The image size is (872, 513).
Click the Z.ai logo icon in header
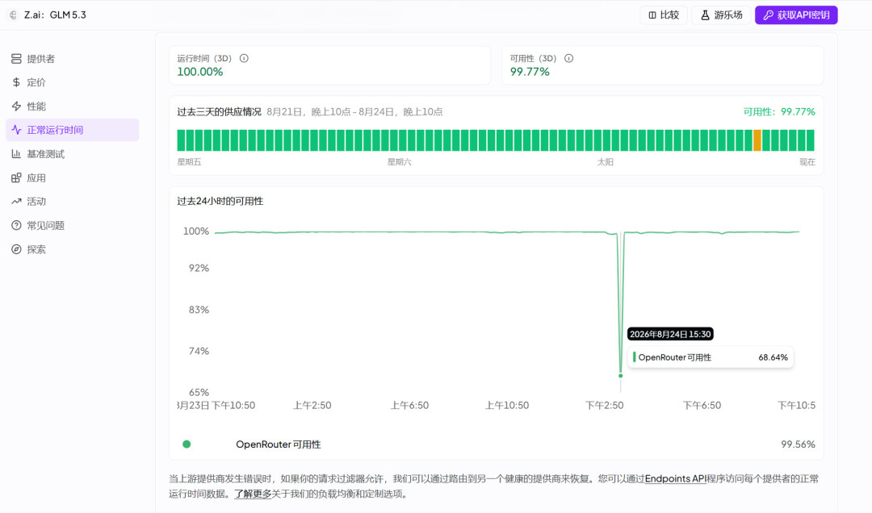coord(14,15)
